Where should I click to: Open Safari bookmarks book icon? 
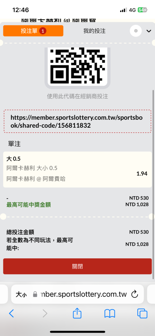110,313
